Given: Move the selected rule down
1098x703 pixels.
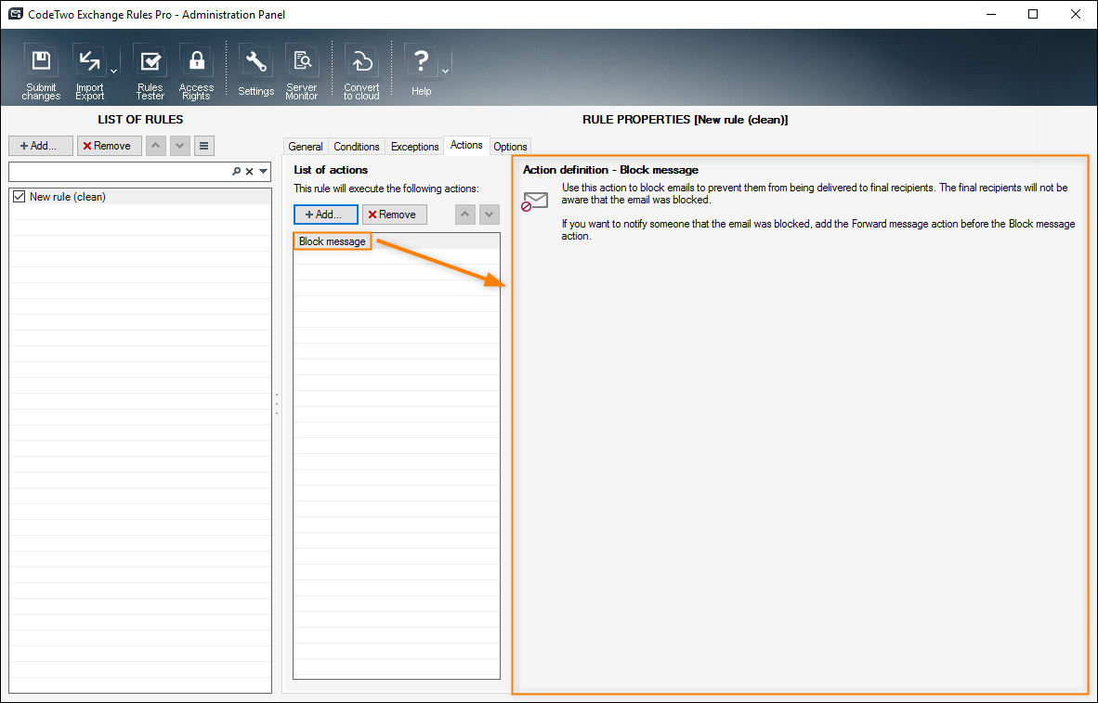Looking at the screenshot, I should tap(180, 146).
